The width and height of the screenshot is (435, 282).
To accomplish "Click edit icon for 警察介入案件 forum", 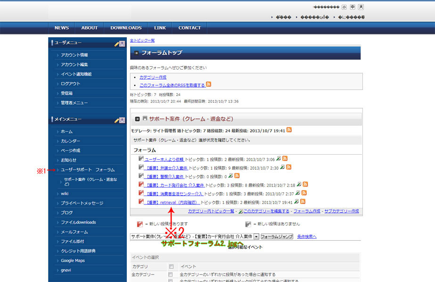I will (230, 176).
